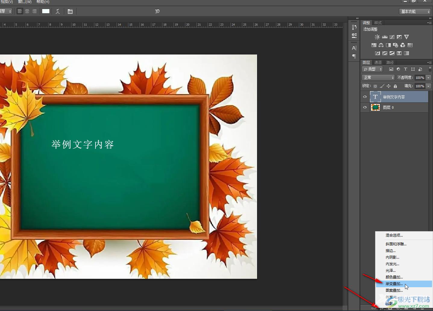Align text right in options bar
This screenshot has height=311, width=433.
(34, 11)
